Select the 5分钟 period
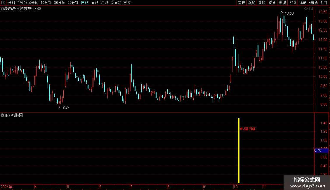This screenshot has width=330, height=190. tap(34, 3)
